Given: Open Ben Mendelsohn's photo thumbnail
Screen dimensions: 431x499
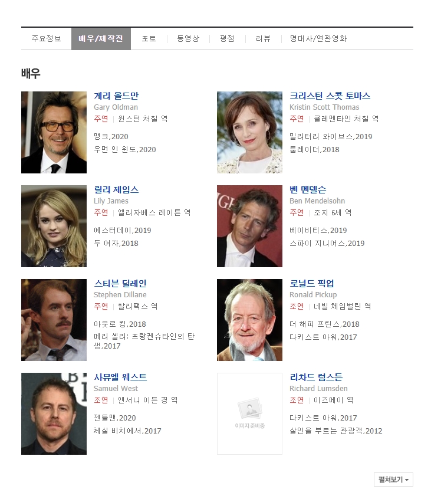Looking at the screenshot, I should (249, 226).
